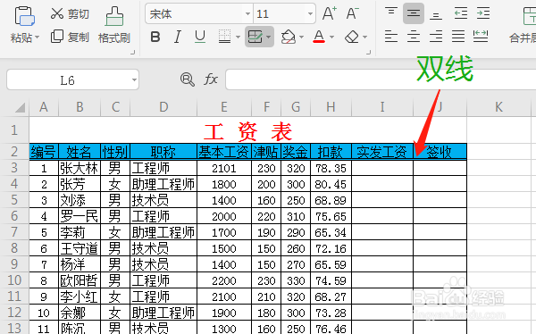Click the clear formatting eraser icon
Screen dimensions: 536x334
point(352,37)
